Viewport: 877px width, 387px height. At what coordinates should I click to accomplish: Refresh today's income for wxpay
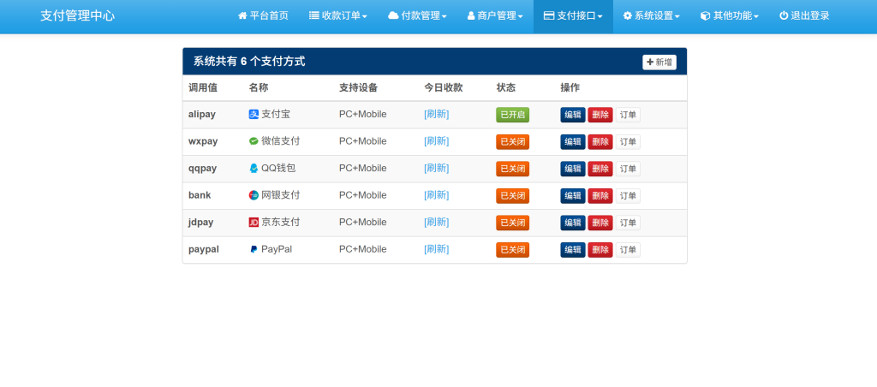point(436,141)
